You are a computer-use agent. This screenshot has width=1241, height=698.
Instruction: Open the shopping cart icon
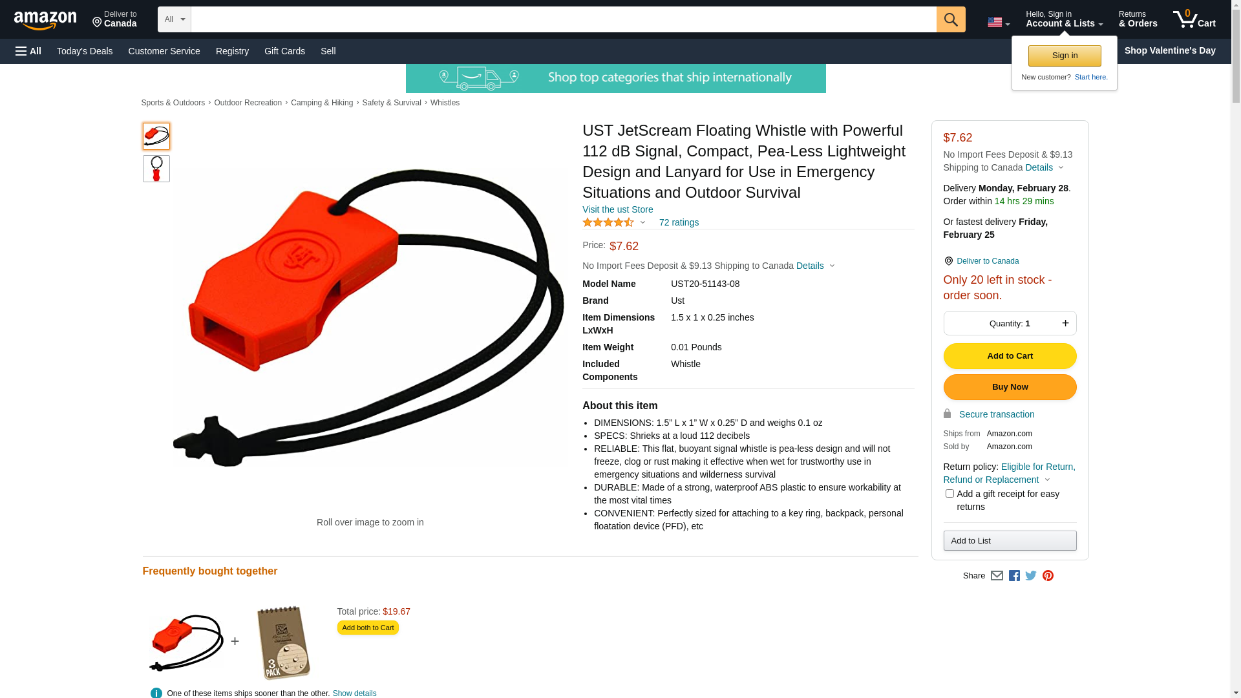coord(1194,19)
